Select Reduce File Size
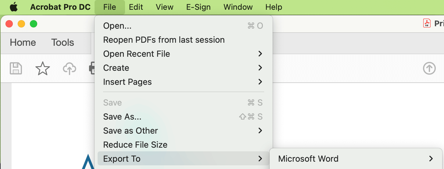This screenshot has height=169, width=444. click(x=184, y=145)
